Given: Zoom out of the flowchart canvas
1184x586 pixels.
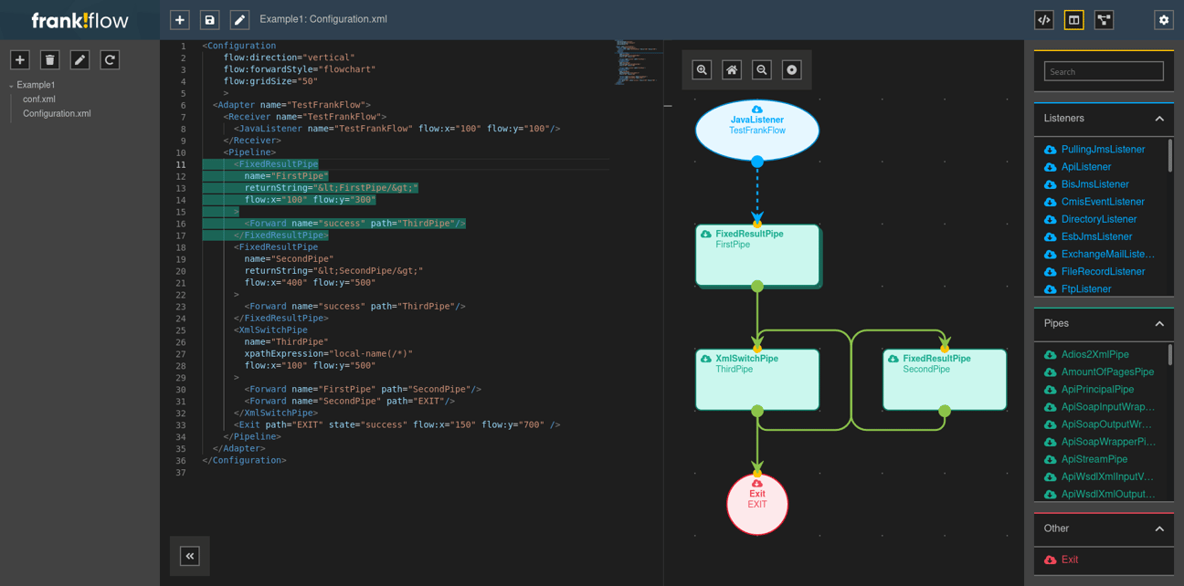Looking at the screenshot, I should pyautogui.click(x=762, y=69).
